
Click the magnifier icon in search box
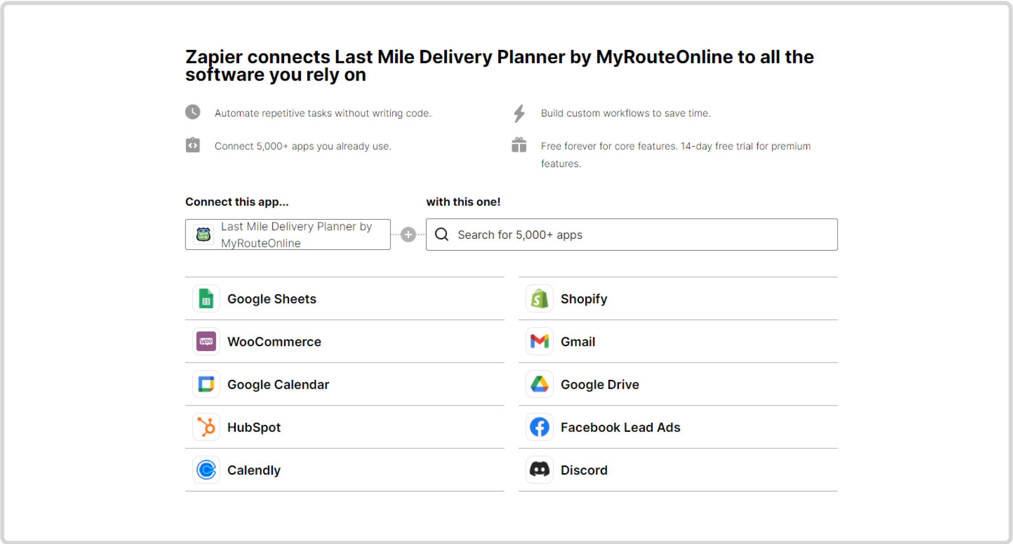tap(442, 234)
